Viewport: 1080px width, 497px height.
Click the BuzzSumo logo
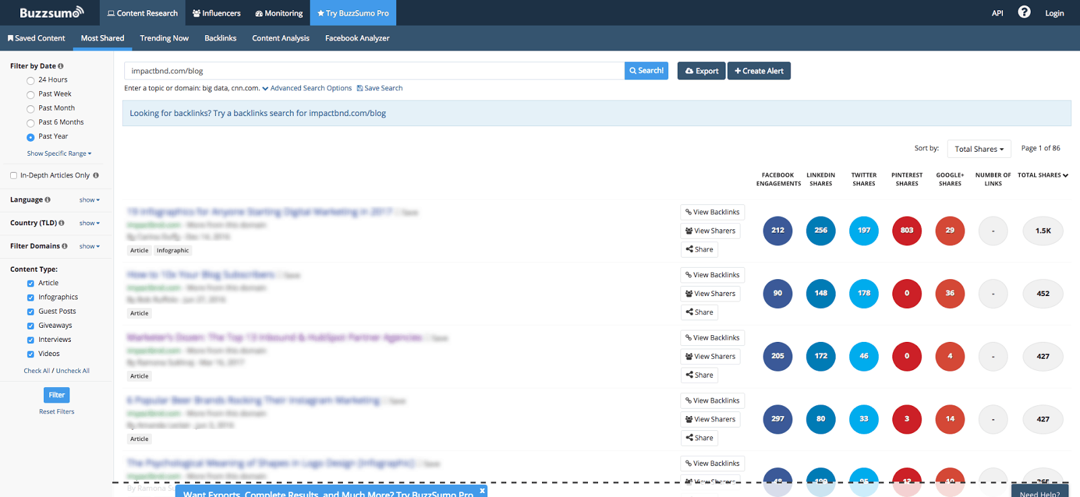[x=51, y=13]
